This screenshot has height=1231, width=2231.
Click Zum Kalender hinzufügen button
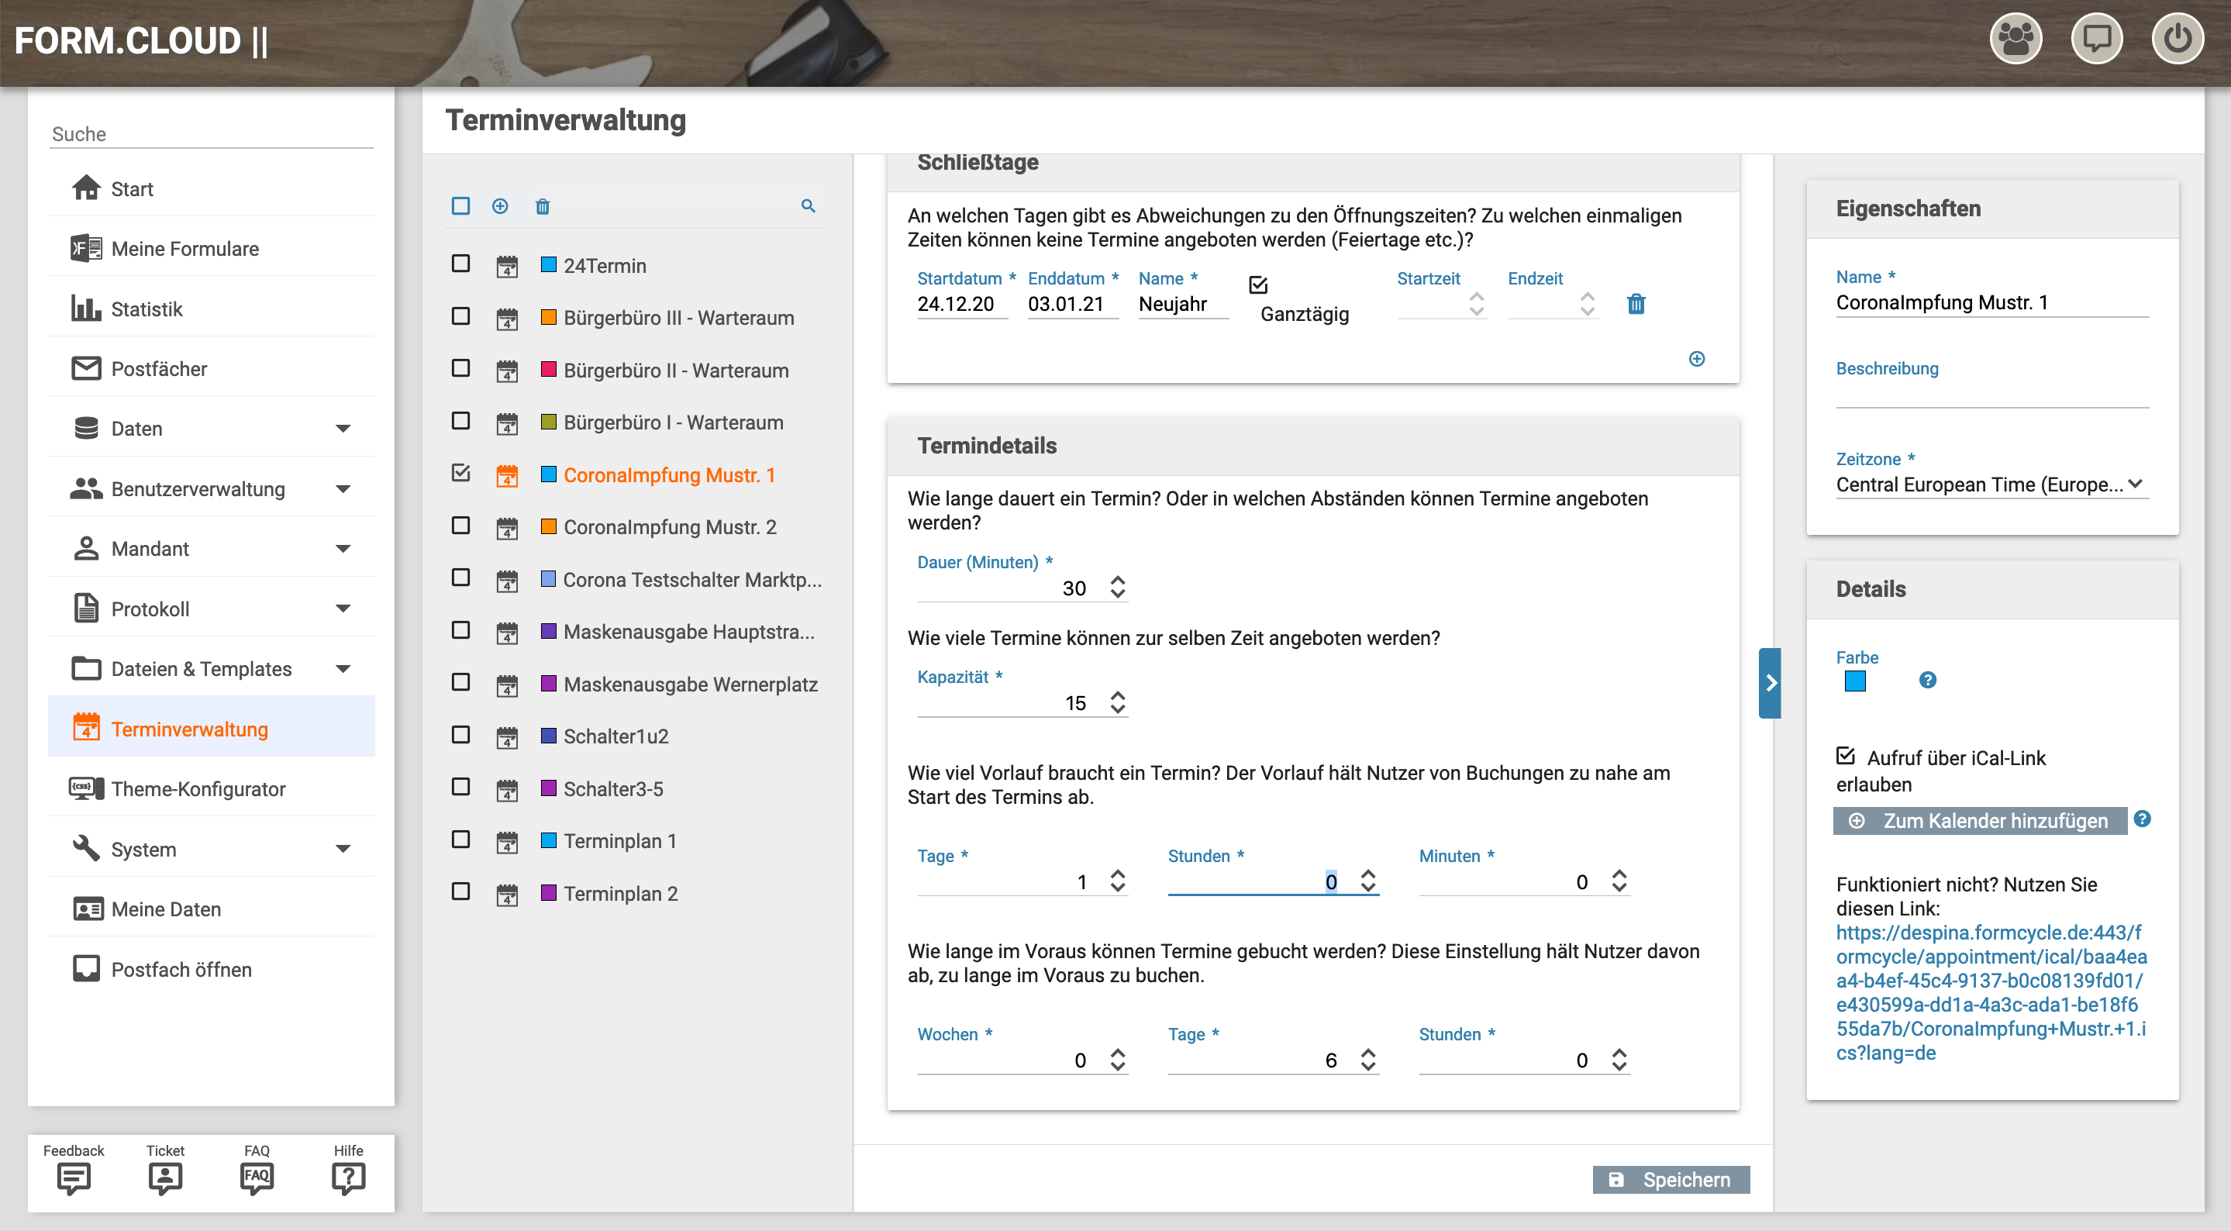[x=1980, y=819]
